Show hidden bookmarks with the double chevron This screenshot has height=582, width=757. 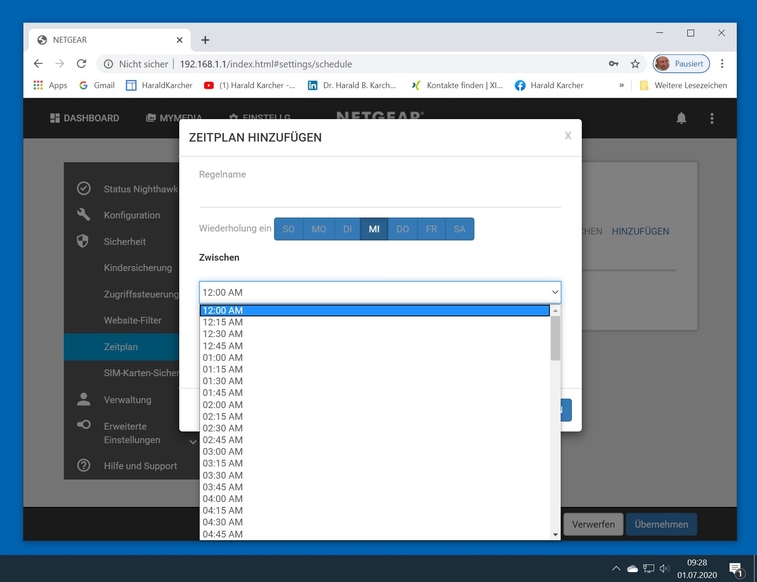pos(621,85)
